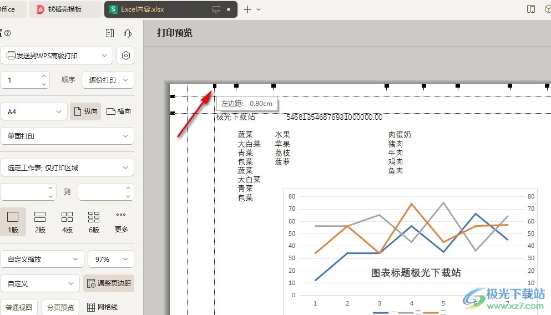
Task: Open printer settings hexagon icon
Action: (126, 55)
